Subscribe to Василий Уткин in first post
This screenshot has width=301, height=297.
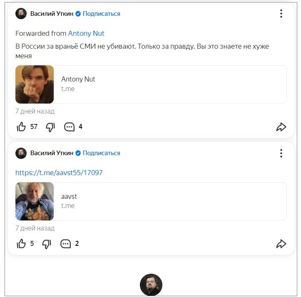pyautogui.click(x=101, y=14)
